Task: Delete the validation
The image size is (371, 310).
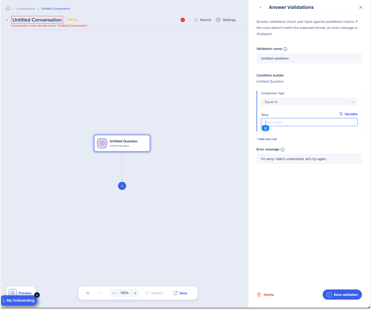Action: click(x=265, y=295)
